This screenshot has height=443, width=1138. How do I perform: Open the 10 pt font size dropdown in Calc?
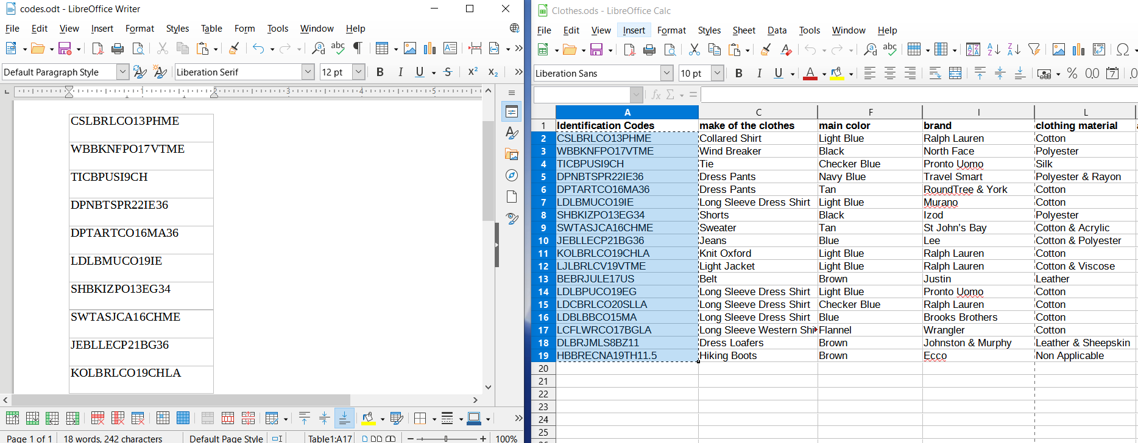click(717, 74)
